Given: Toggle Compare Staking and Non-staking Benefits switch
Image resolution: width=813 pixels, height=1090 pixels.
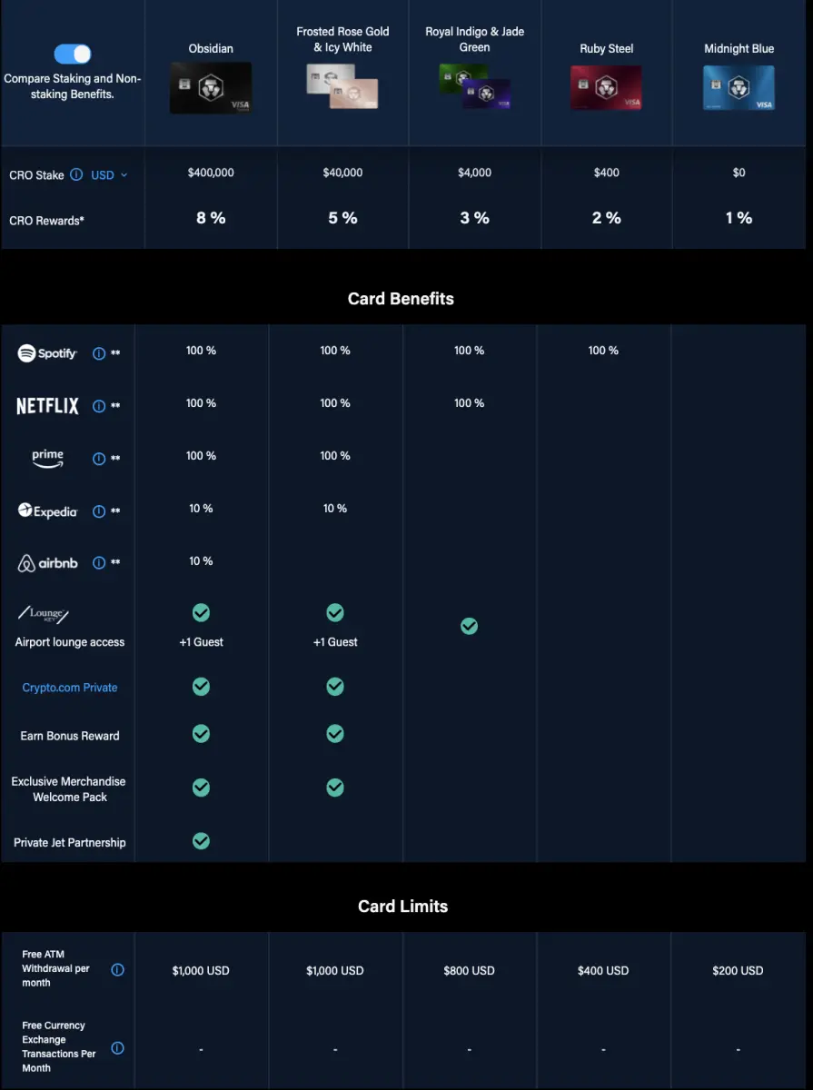Looking at the screenshot, I should click(x=73, y=54).
